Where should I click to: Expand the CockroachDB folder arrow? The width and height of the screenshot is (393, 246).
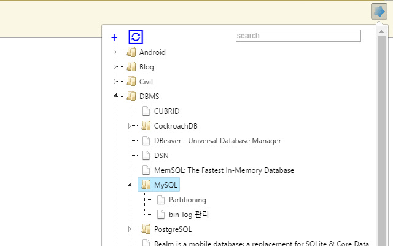(130, 125)
